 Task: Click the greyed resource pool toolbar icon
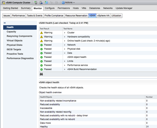[x=57, y=3]
